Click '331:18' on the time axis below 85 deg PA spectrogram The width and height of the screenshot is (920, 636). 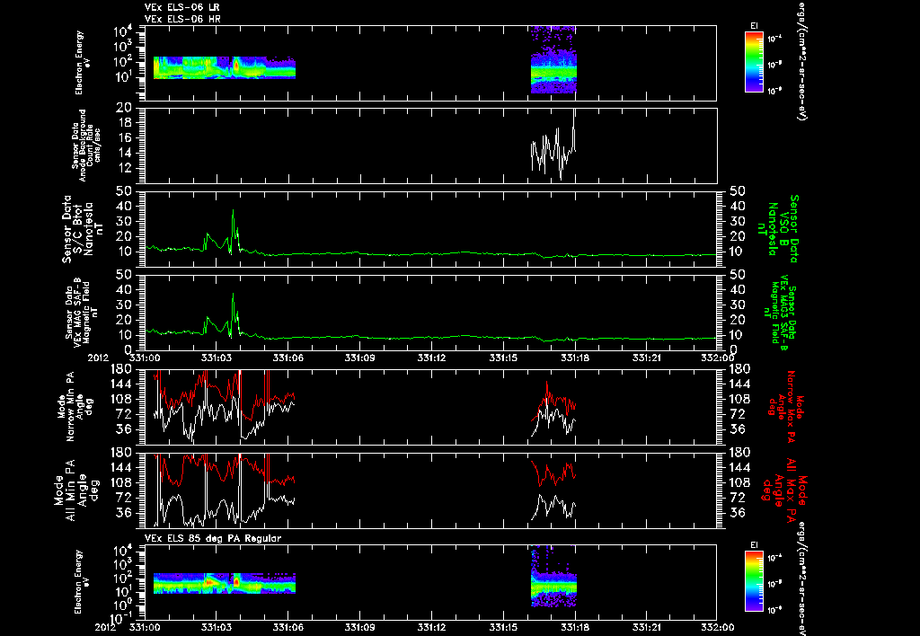point(575,627)
